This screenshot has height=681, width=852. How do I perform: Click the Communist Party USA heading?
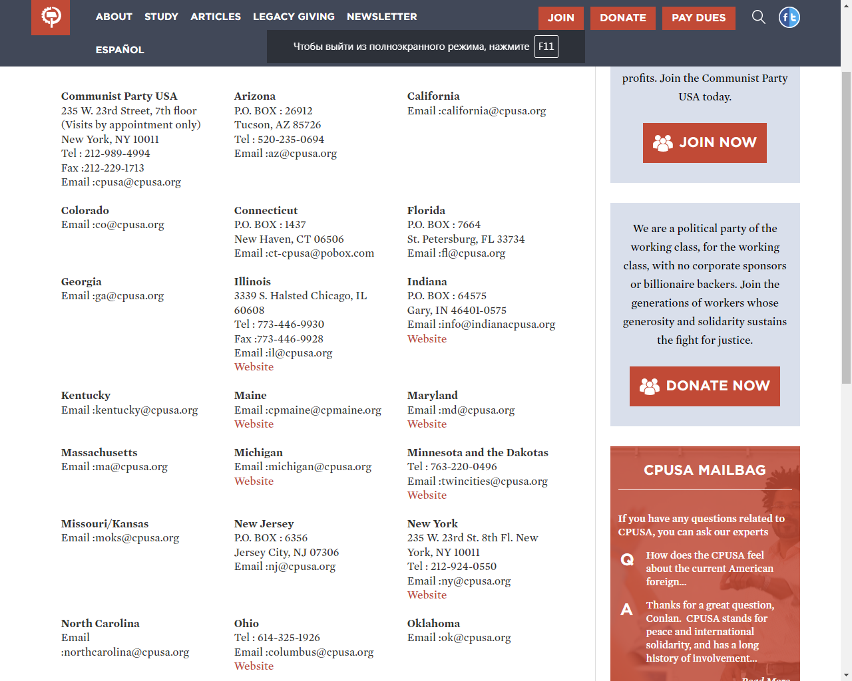pyautogui.click(x=119, y=96)
